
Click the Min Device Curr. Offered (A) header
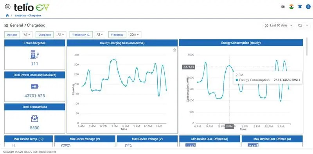coord(210,139)
